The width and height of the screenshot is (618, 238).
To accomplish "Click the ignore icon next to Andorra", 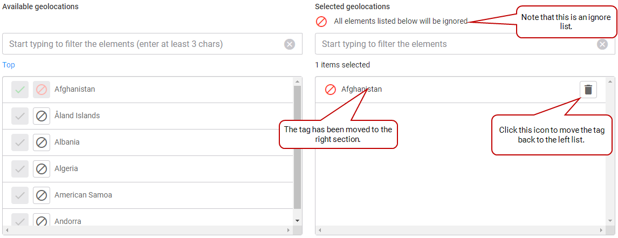I will tap(42, 220).
